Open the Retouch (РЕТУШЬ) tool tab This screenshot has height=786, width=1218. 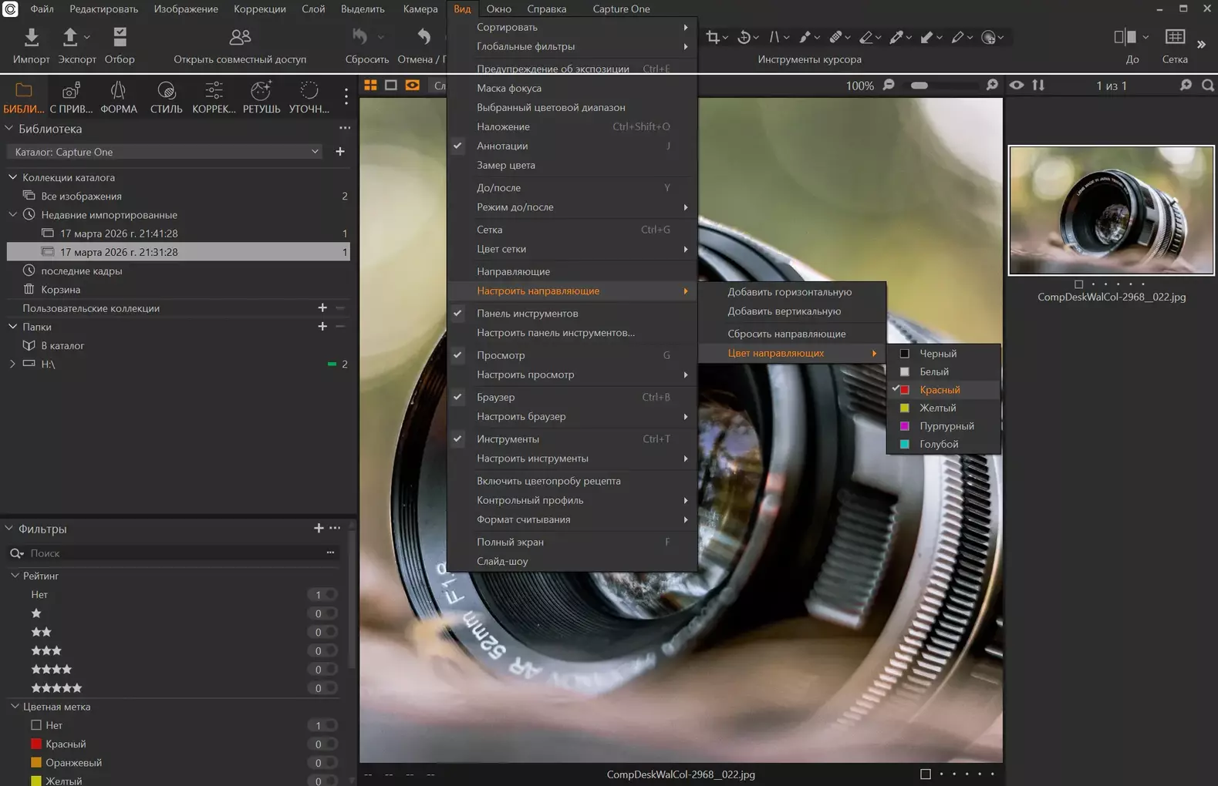tap(261, 98)
